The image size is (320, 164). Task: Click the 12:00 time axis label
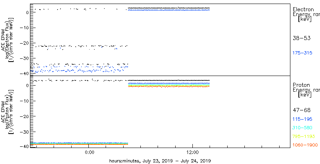[193, 152]
